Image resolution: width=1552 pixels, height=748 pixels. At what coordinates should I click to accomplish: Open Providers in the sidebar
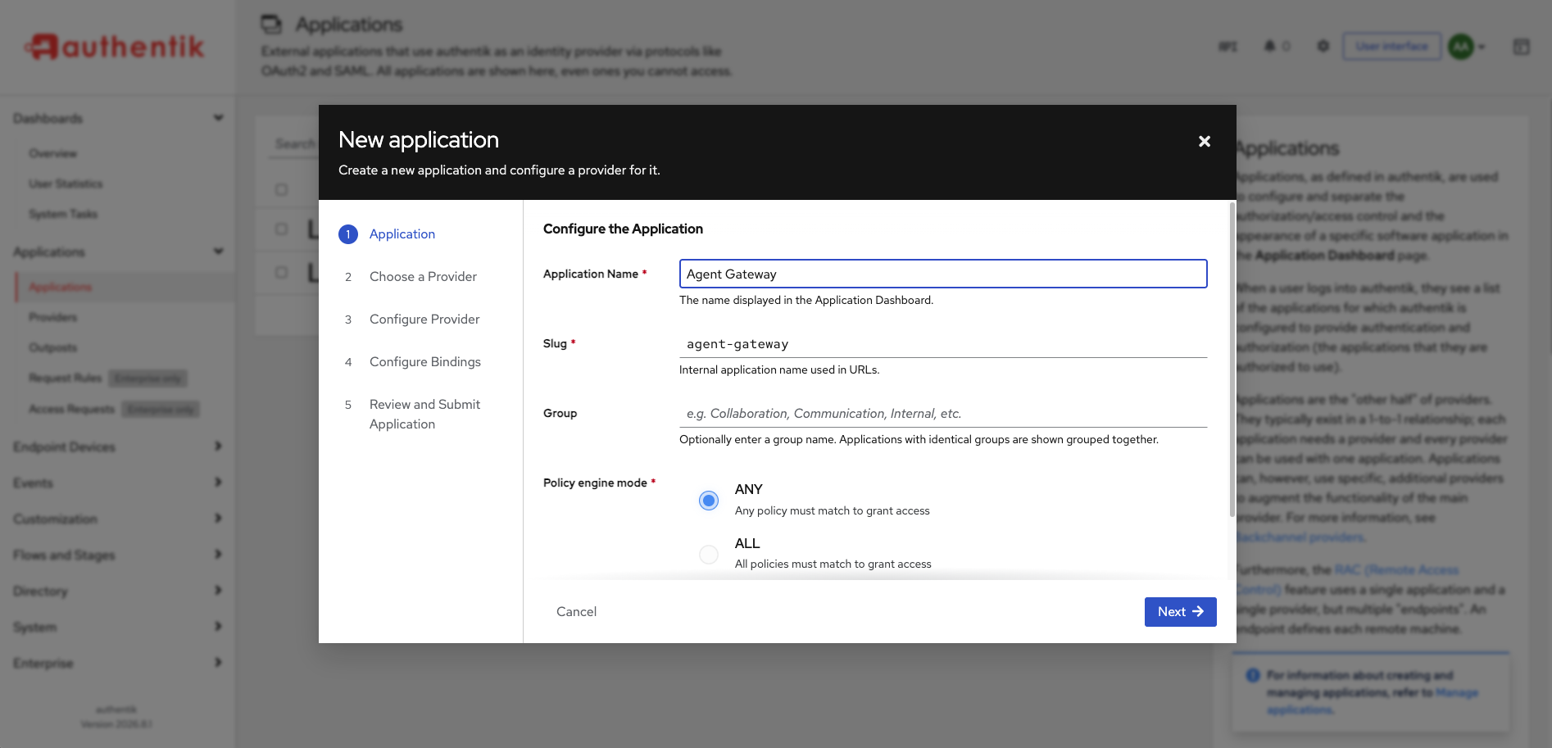(52, 317)
